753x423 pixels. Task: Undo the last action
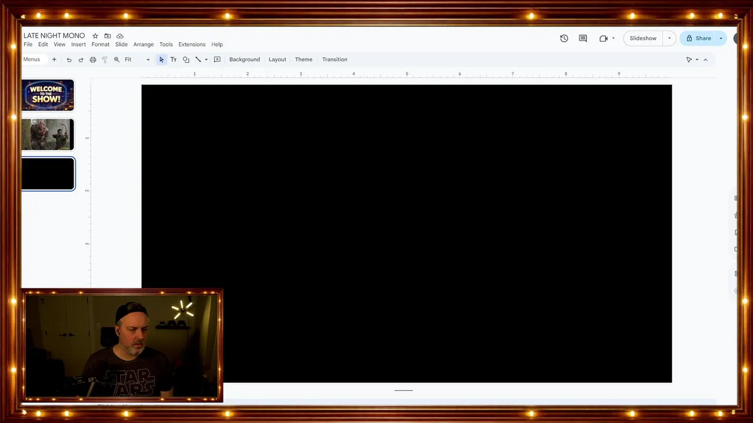[x=69, y=59]
